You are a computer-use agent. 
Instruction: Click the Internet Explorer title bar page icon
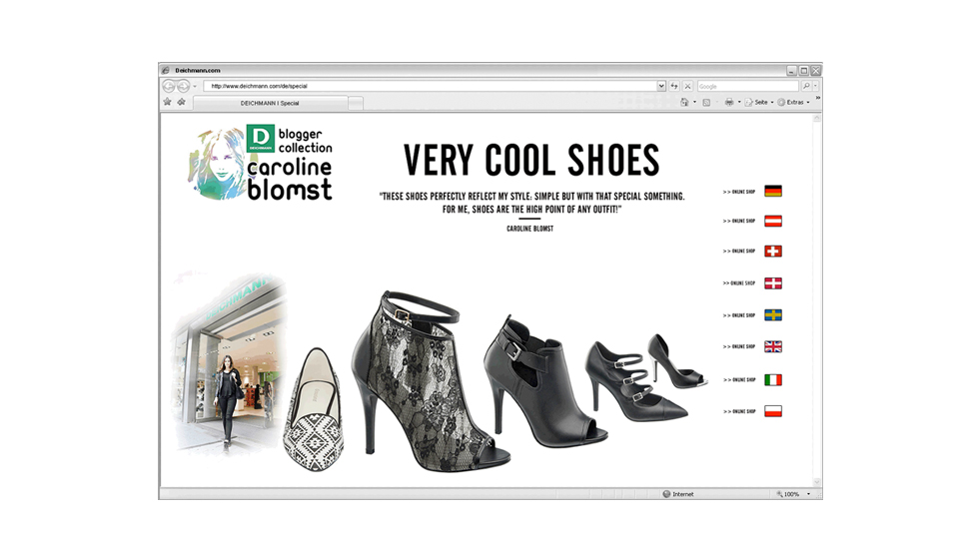166,70
